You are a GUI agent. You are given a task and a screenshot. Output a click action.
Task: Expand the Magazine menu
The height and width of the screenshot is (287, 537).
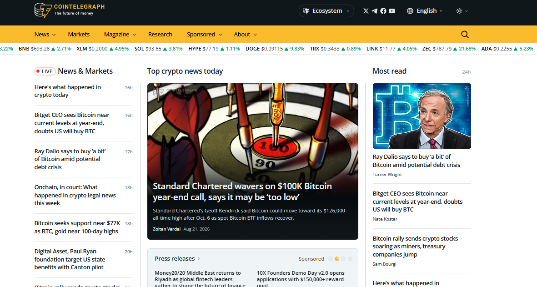tap(120, 34)
